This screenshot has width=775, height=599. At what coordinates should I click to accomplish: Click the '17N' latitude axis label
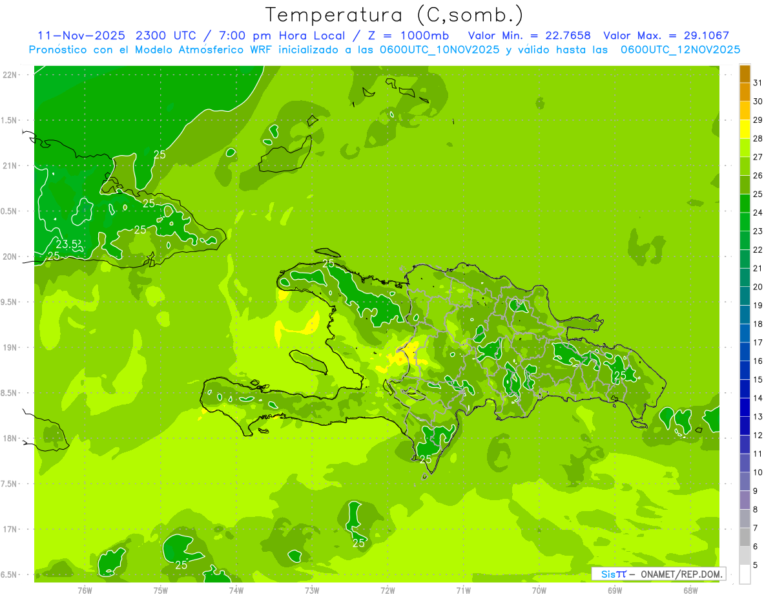coord(10,529)
